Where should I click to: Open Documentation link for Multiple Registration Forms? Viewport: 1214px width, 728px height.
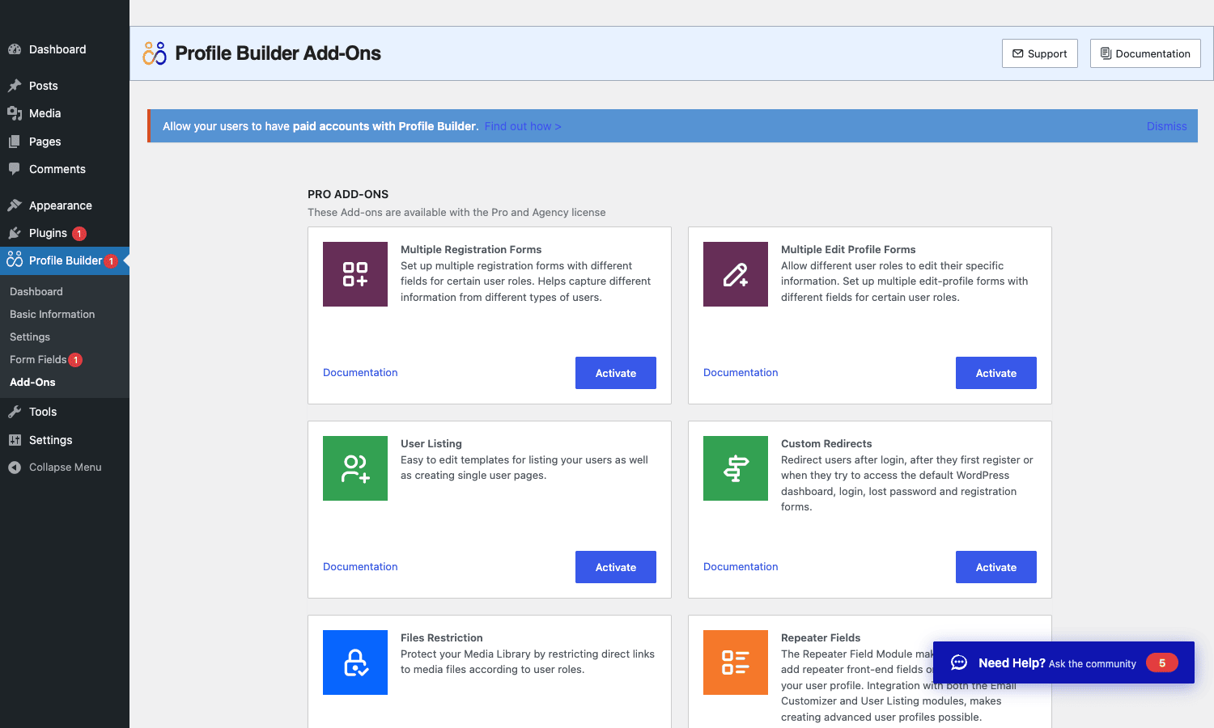point(360,373)
